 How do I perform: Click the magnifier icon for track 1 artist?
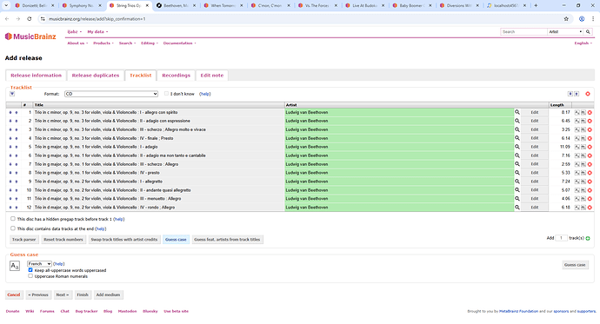[x=517, y=112]
